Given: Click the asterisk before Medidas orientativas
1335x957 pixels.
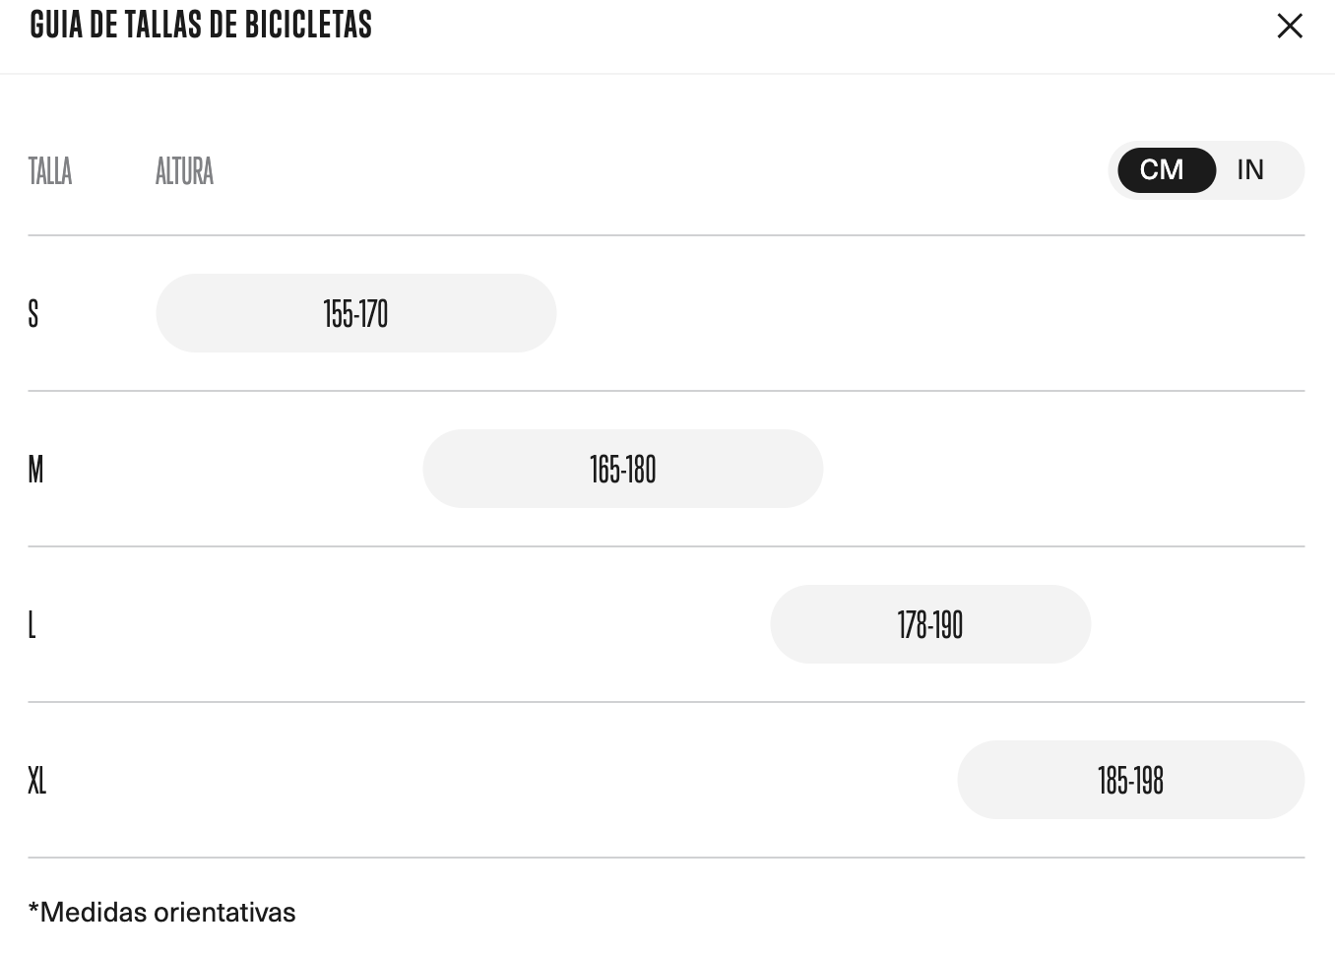Looking at the screenshot, I should tap(33, 910).
